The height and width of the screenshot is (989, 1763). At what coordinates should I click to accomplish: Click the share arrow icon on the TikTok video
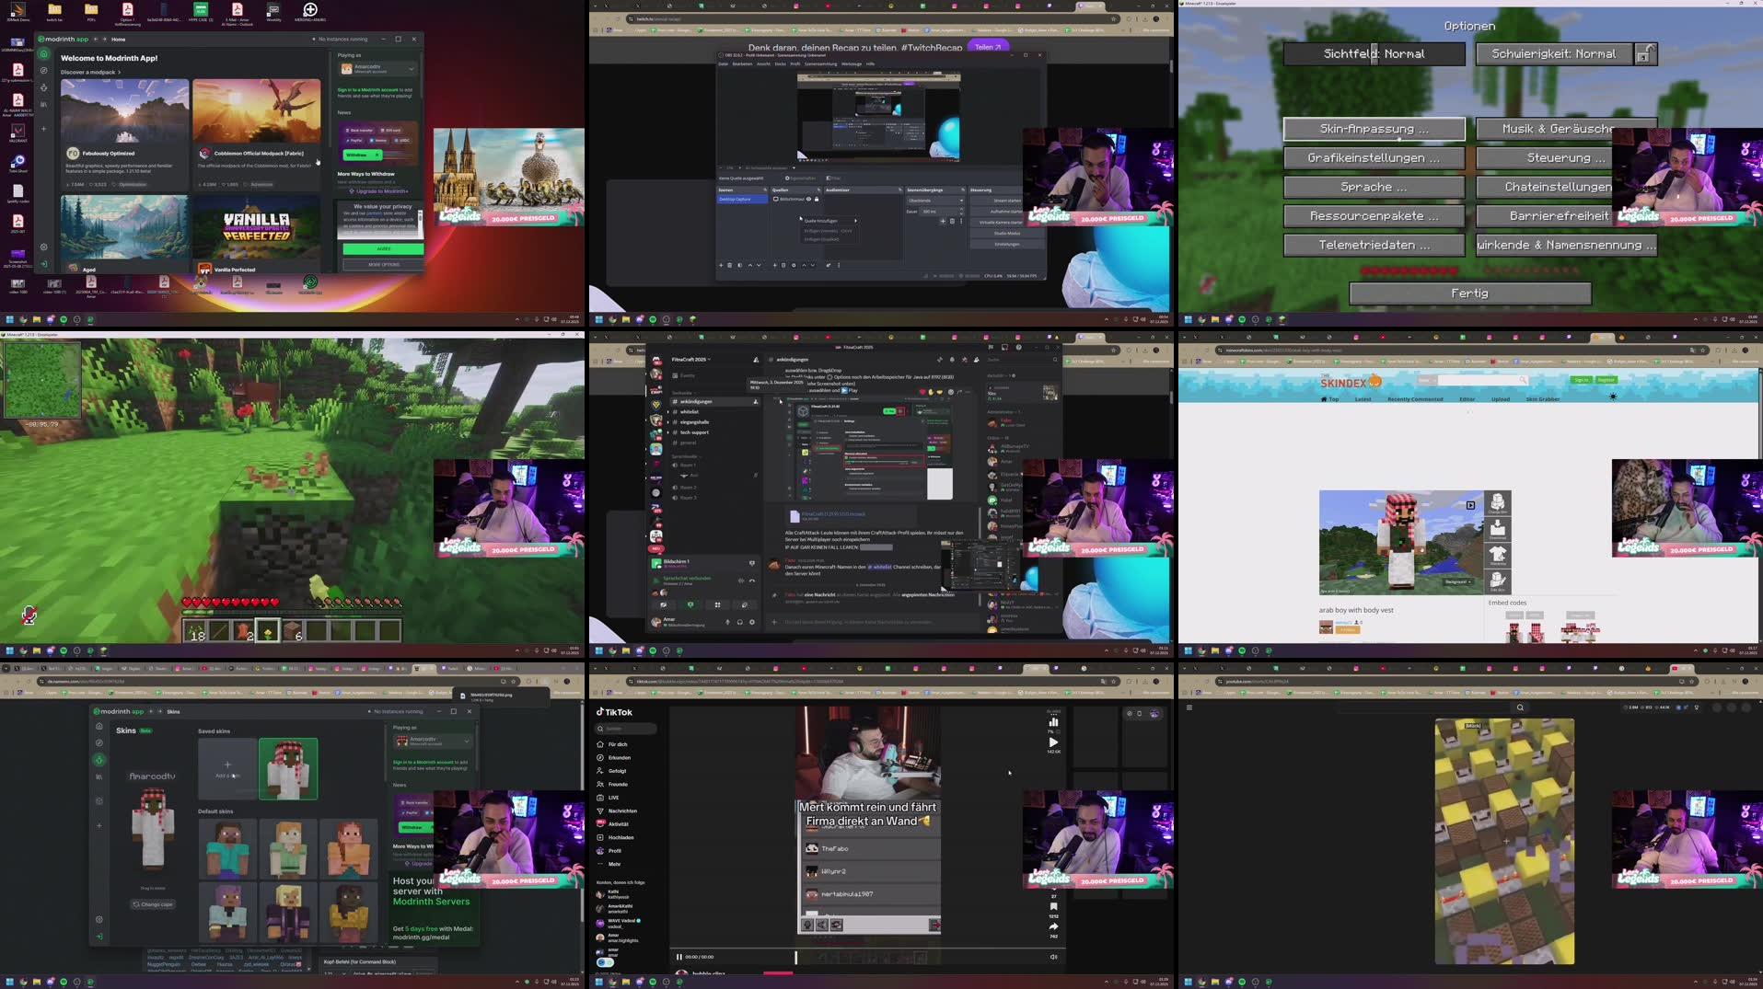coord(1054,926)
